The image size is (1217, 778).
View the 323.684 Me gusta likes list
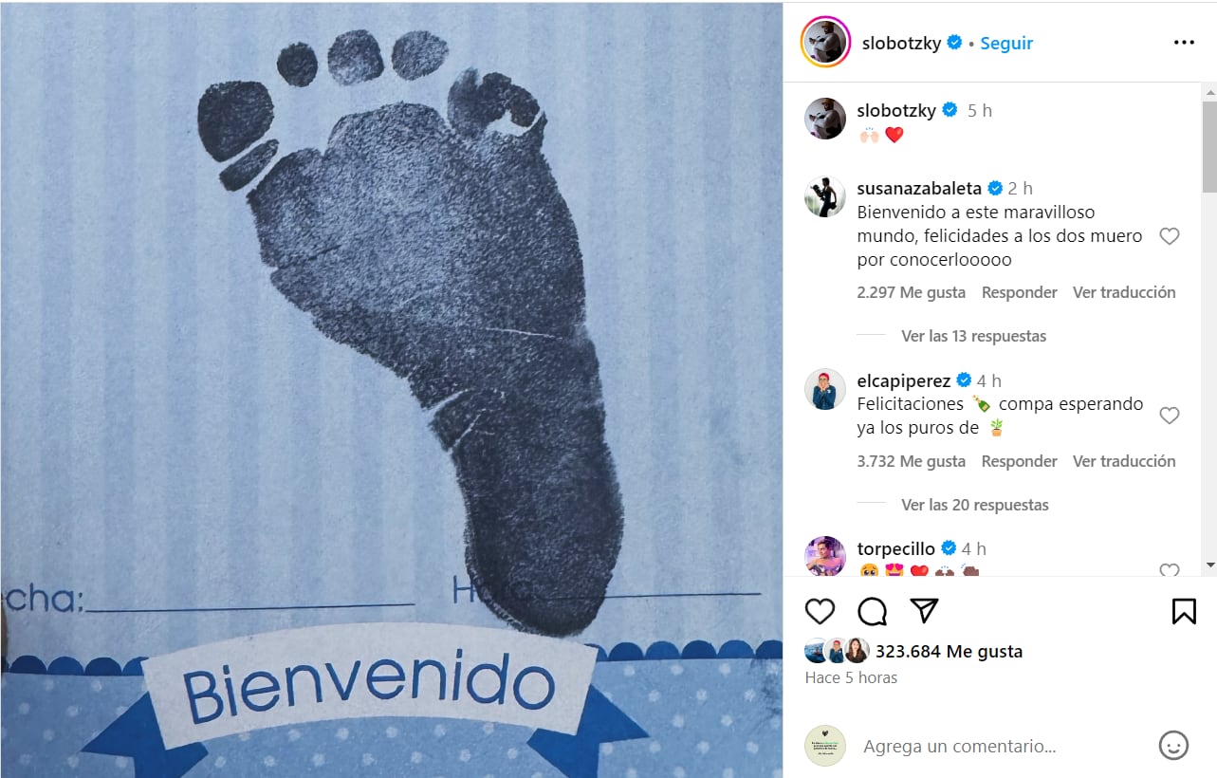(x=949, y=651)
